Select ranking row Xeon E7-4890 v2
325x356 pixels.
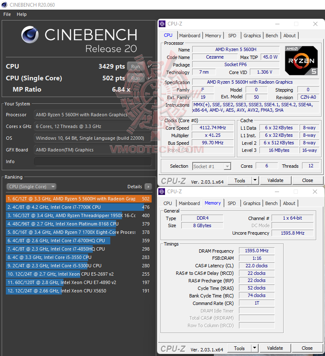pos(79,282)
